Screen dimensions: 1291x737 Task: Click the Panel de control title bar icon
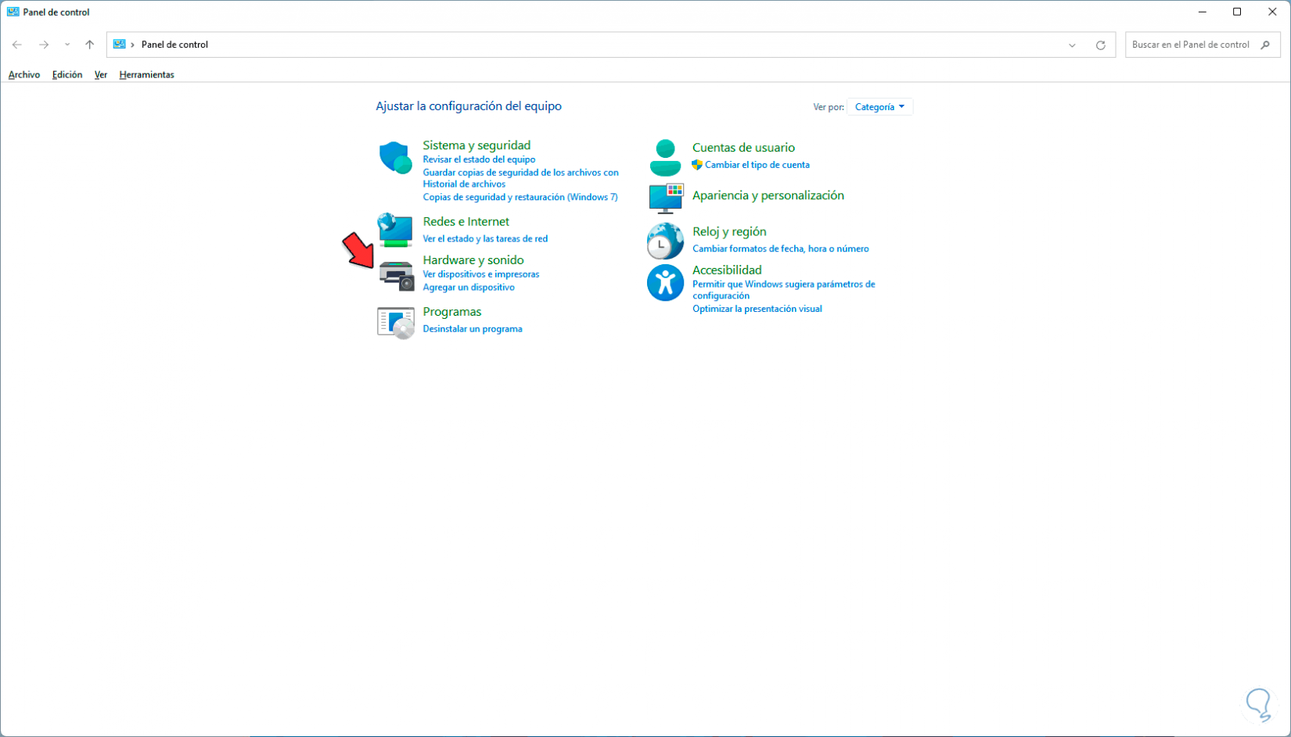click(13, 12)
